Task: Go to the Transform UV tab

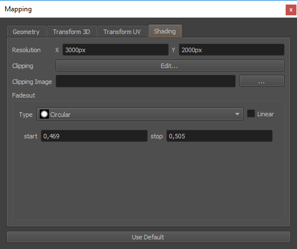Action: coord(122,32)
